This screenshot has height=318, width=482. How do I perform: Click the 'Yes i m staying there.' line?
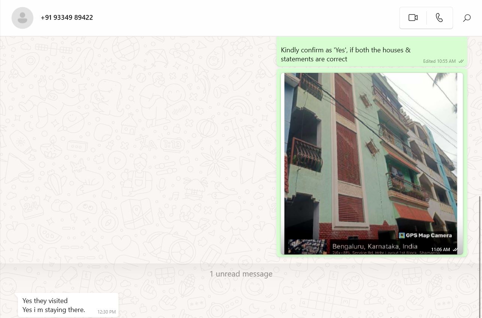click(x=54, y=310)
